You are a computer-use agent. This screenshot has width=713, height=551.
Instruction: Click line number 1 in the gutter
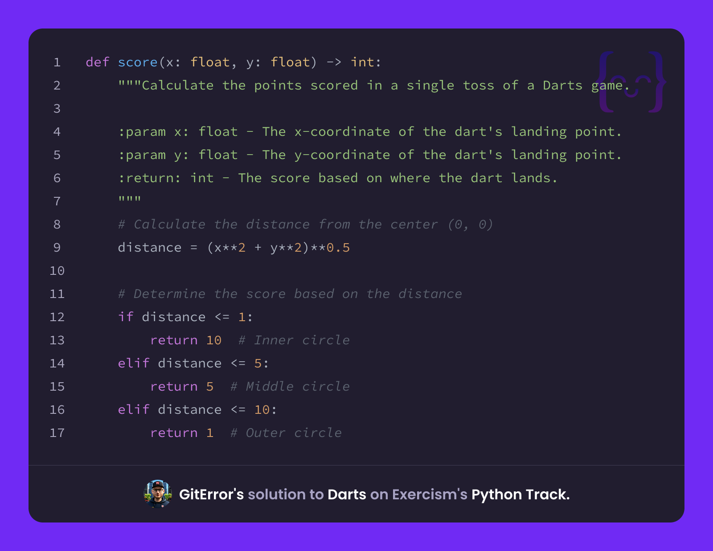click(57, 62)
